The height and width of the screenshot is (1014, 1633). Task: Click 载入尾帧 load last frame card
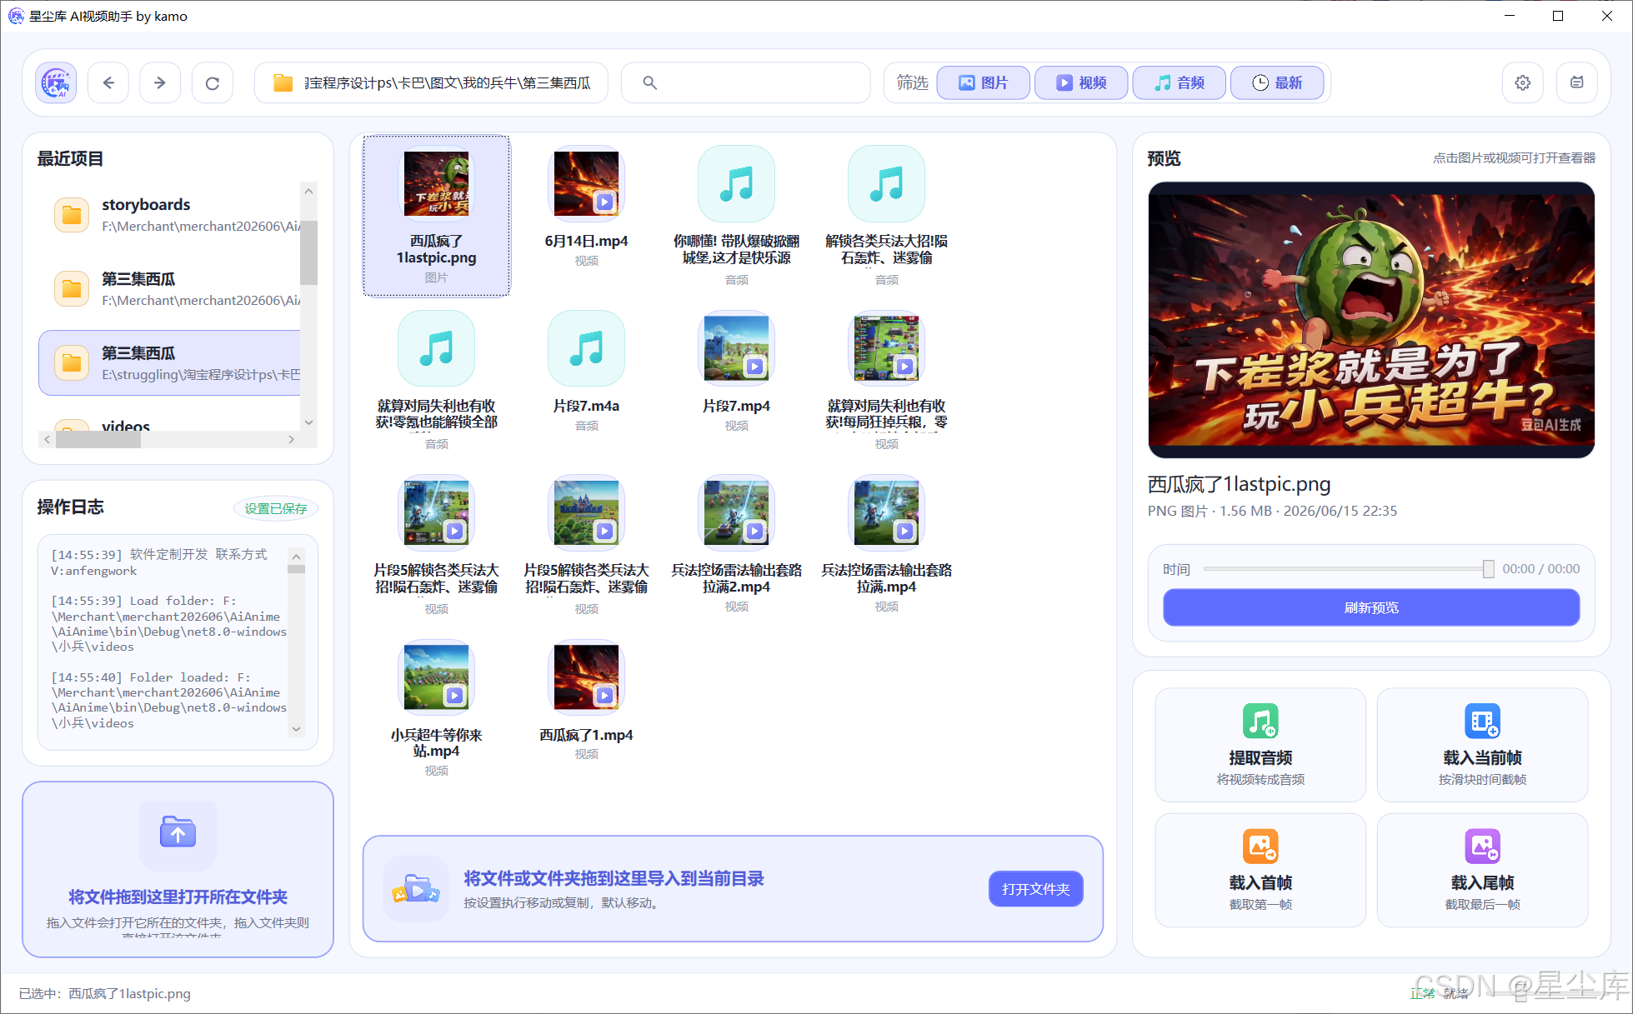(1482, 870)
